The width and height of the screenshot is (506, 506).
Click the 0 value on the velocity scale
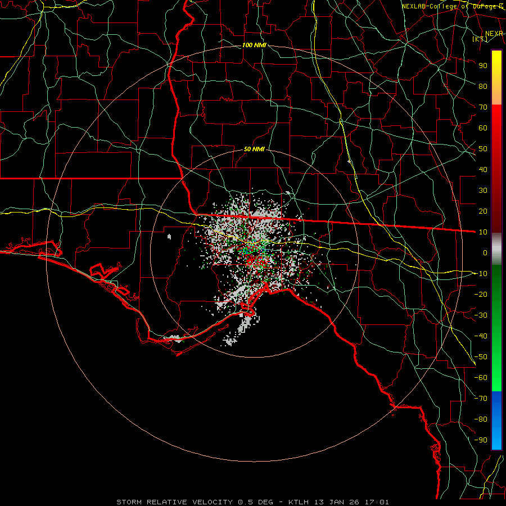[485, 253]
